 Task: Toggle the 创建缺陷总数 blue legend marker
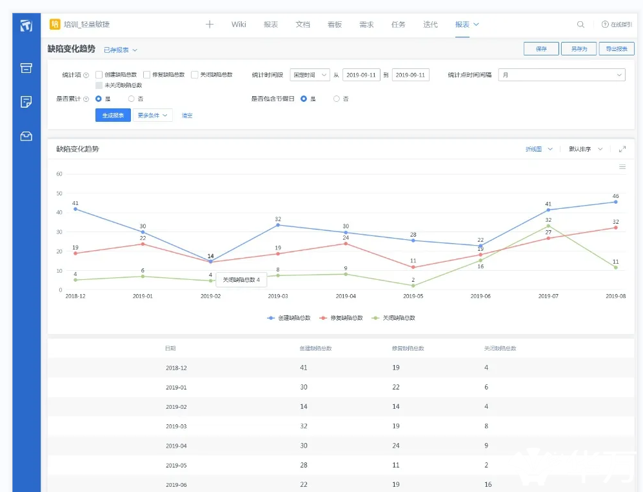tap(271, 318)
